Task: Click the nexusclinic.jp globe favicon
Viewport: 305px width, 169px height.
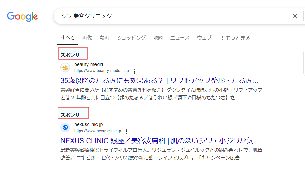Action: (x=65, y=127)
